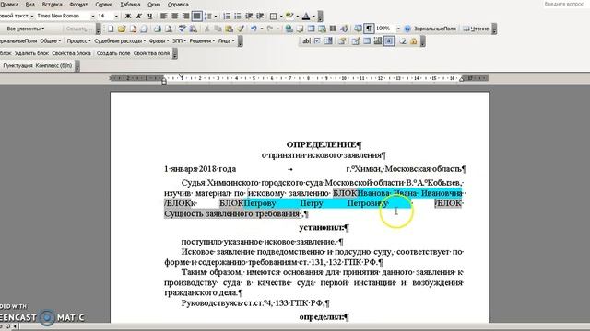Open the font name dropdown
This screenshot has height=331, width=590.
click(x=93, y=17)
